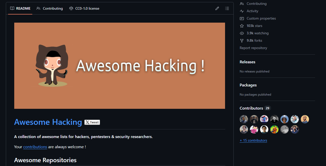Click the 'Awesome Repositories' heading
This screenshot has height=166, width=326.
click(x=45, y=160)
